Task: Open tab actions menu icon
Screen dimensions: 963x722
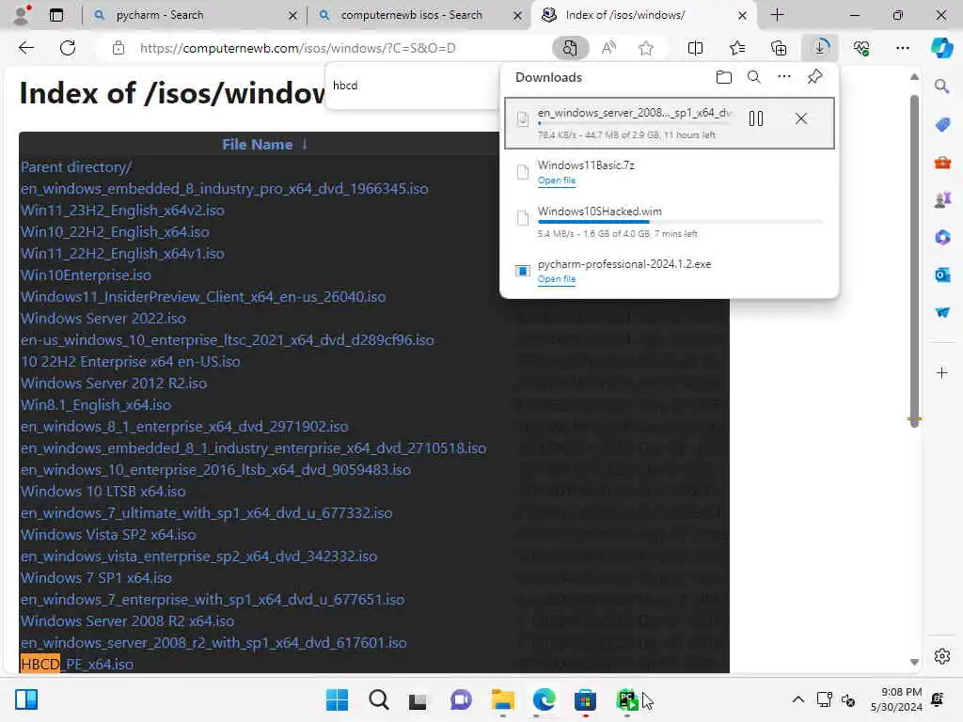Action: (x=55, y=15)
